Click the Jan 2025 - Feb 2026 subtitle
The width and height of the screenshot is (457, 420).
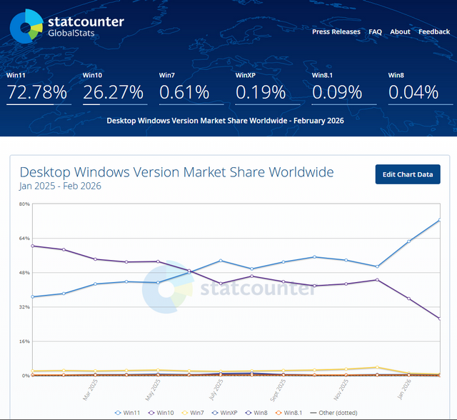pyautogui.click(x=60, y=186)
